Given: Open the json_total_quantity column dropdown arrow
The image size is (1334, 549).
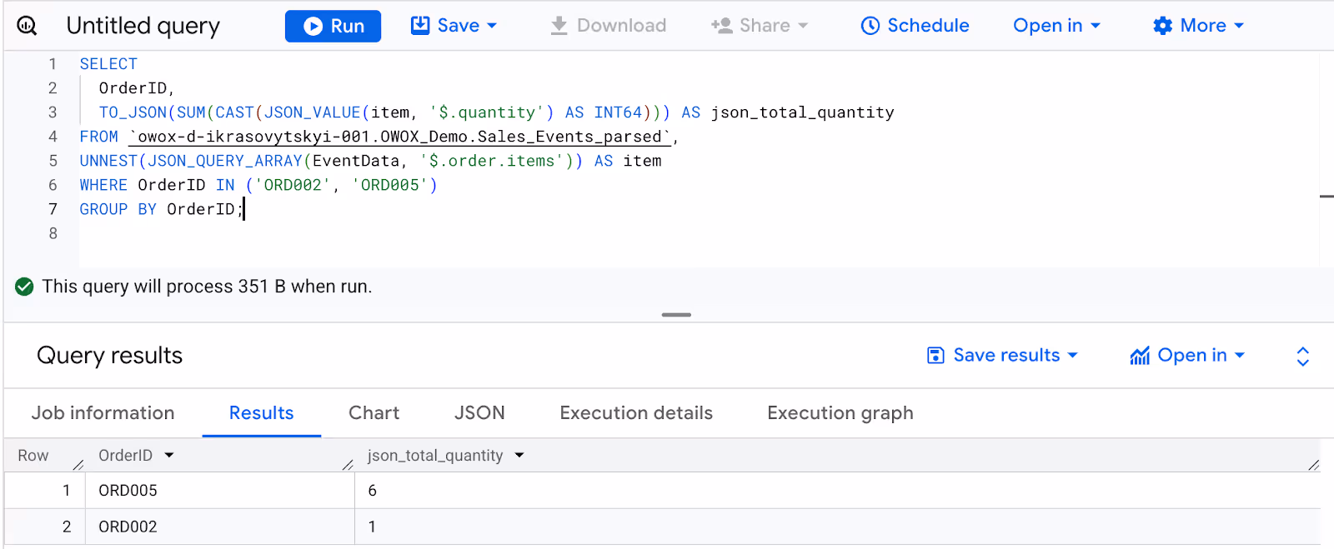Looking at the screenshot, I should 519,456.
